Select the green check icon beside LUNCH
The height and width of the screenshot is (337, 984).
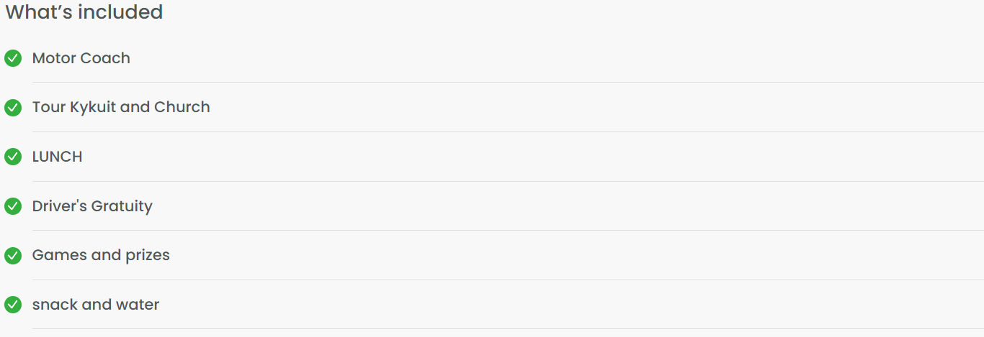point(13,157)
